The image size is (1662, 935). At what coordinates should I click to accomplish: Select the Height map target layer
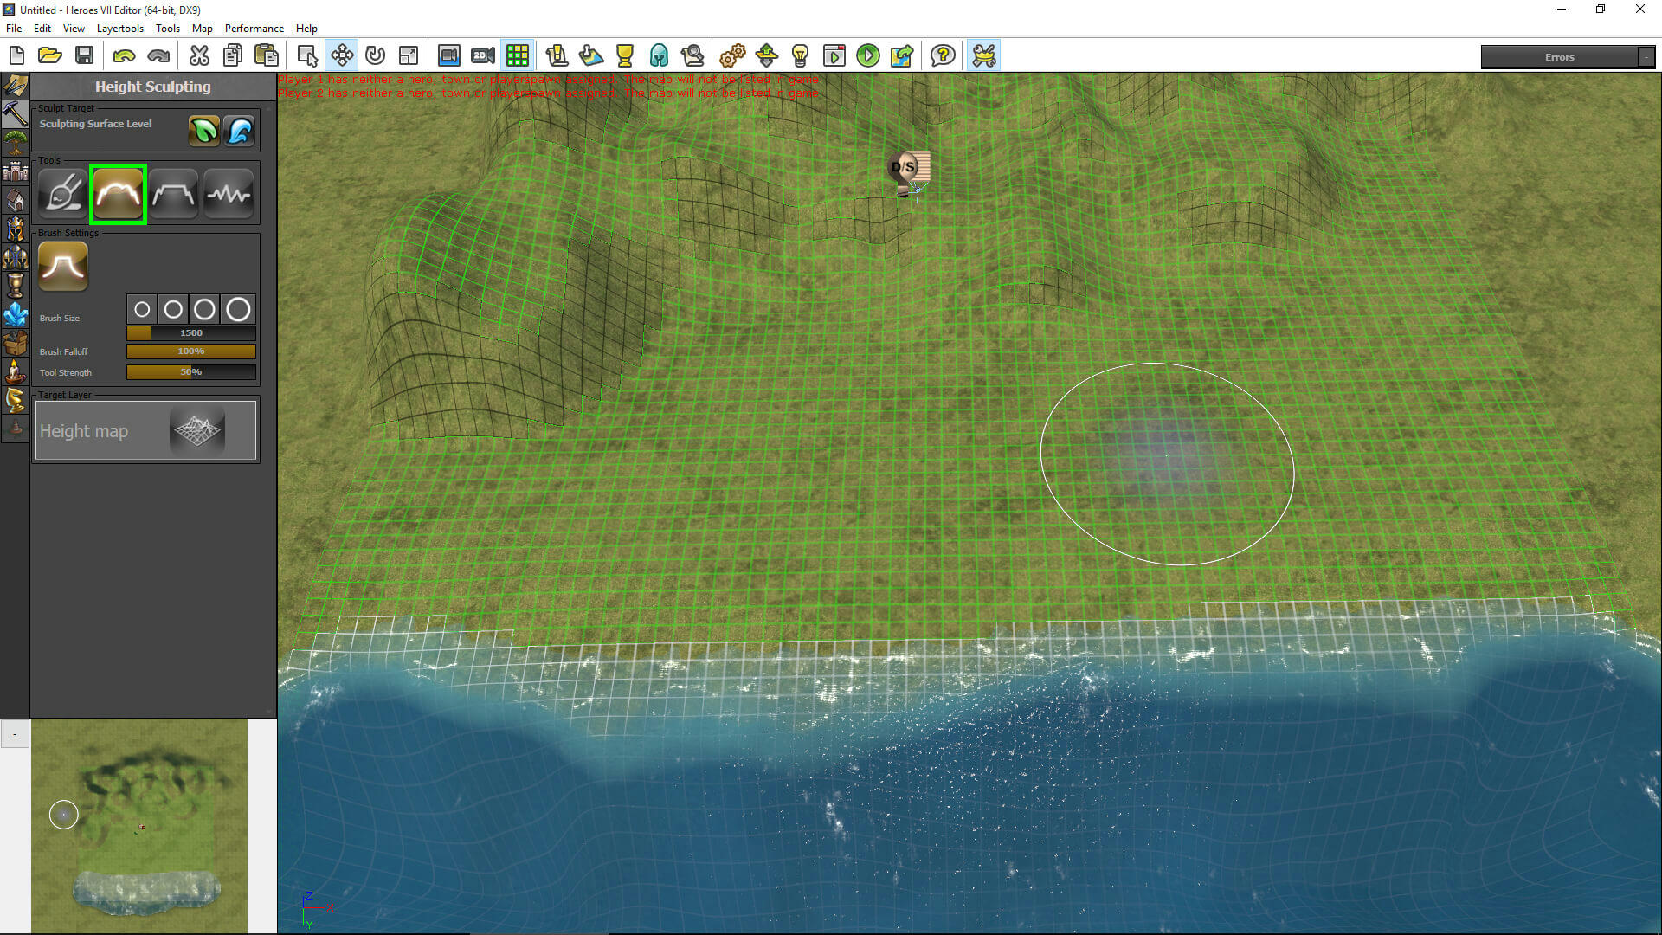tap(145, 430)
